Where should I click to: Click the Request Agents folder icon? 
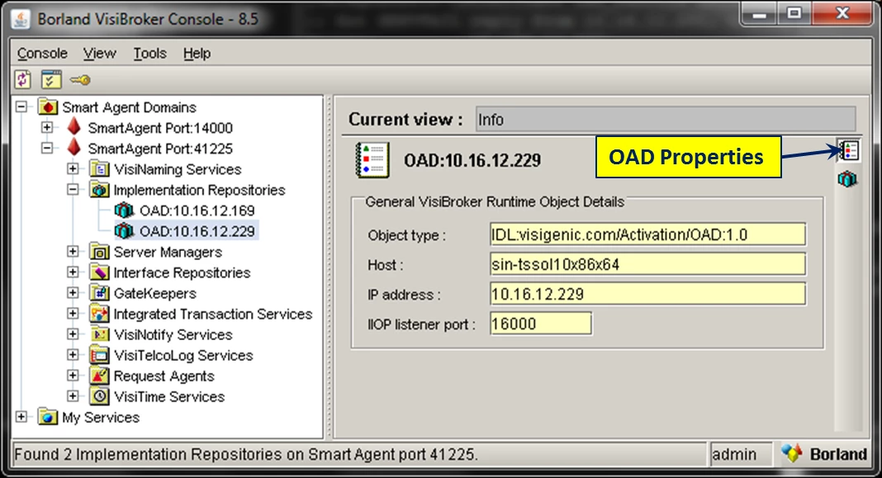pos(100,376)
